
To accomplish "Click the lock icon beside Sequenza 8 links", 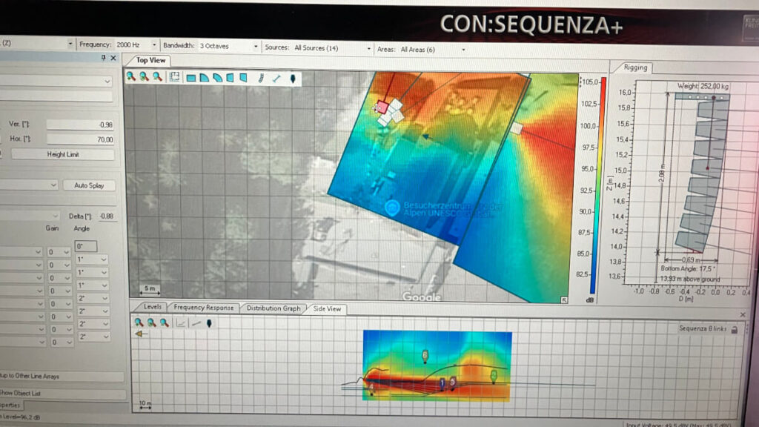I will (735, 330).
